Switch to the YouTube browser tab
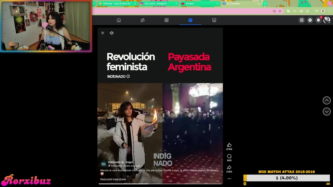Image resolution: width=333 pixels, height=187 pixels. (199, 4)
